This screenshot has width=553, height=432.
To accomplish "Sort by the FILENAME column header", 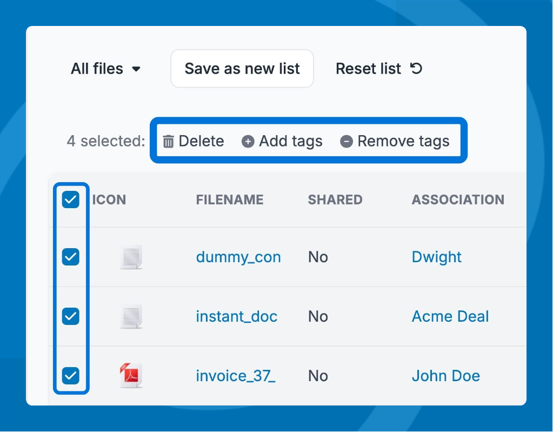I will [229, 200].
